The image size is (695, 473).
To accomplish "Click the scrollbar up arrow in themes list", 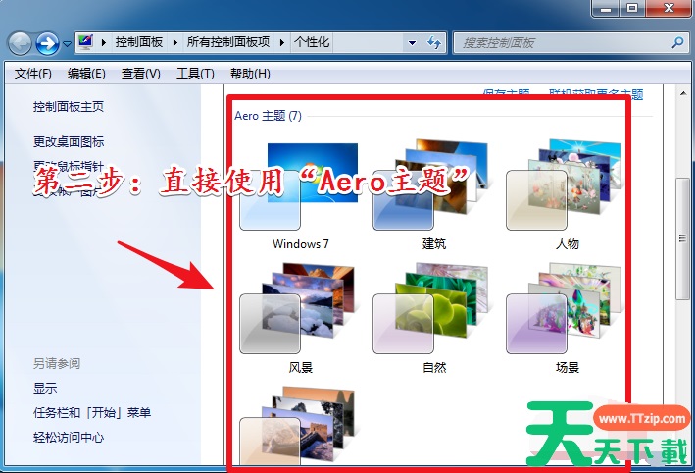I will pyautogui.click(x=682, y=93).
